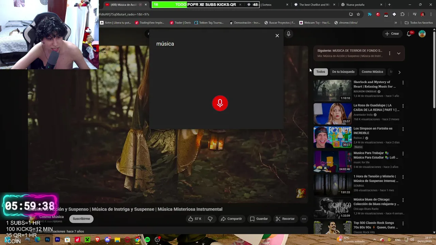The height and width of the screenshot is (245, 436).
Task: Click Música Para Trabajar video title
Action: 376,155
